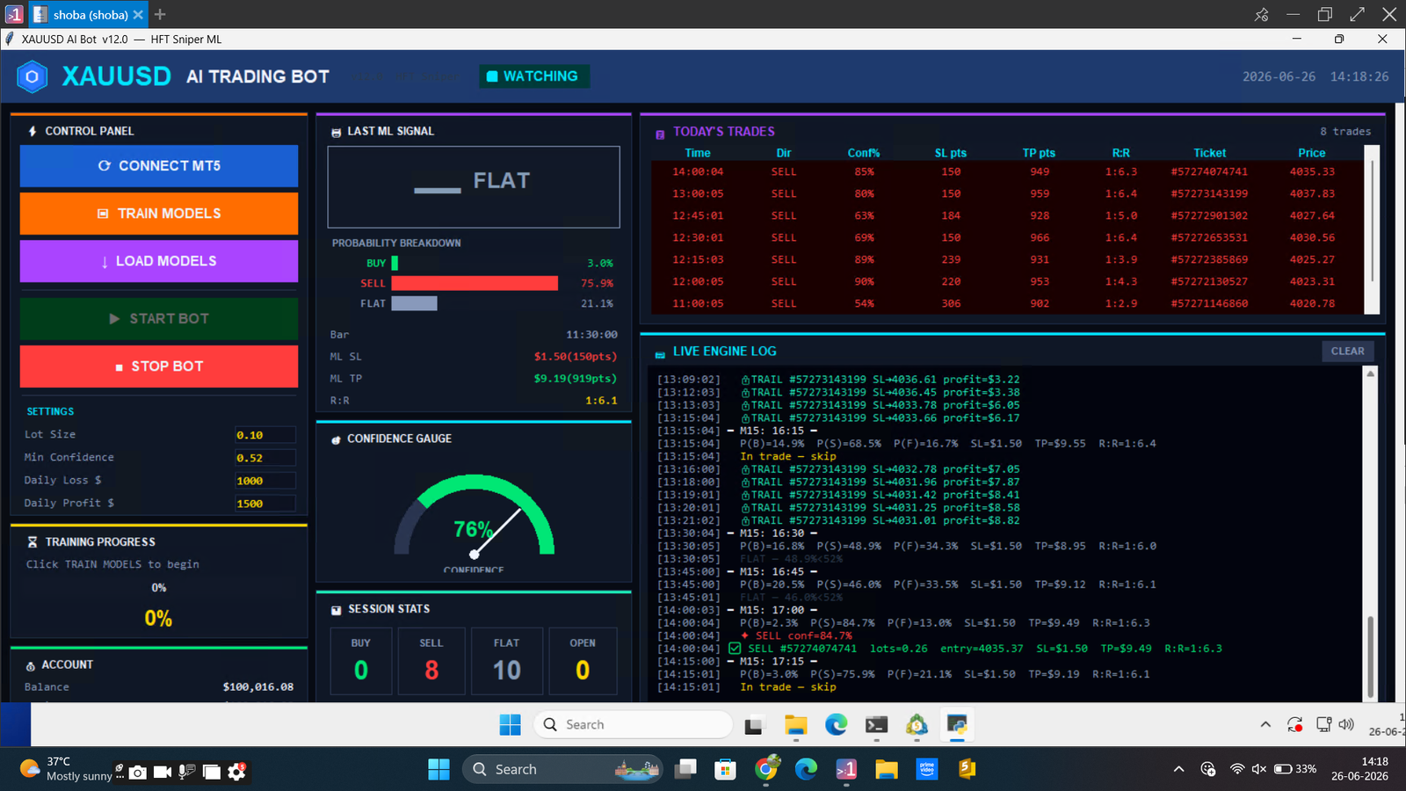This screenshot has width=1406, height=791.
Task: Click the remote tray volume icon
Action: coord(1346,724)
